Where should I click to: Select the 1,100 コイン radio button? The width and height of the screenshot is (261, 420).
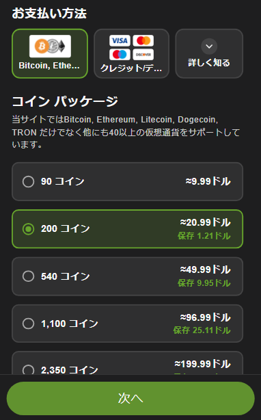pyautogui.click(x=28, y=324)
